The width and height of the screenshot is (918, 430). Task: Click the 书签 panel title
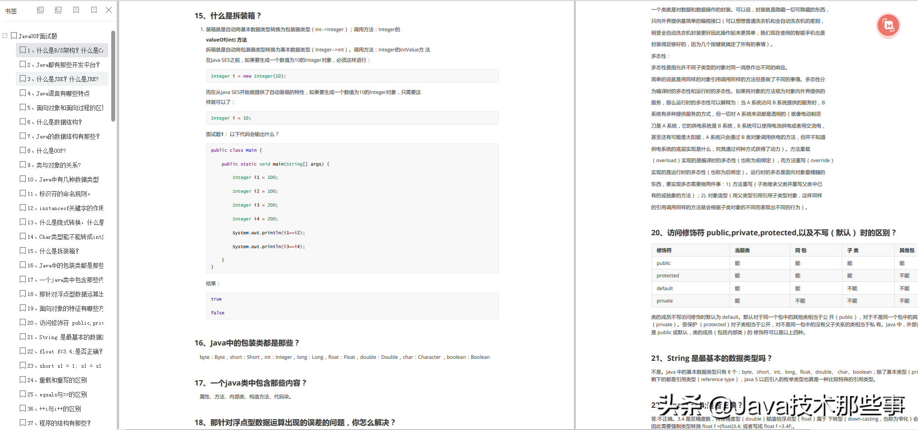tap(11, 11)
